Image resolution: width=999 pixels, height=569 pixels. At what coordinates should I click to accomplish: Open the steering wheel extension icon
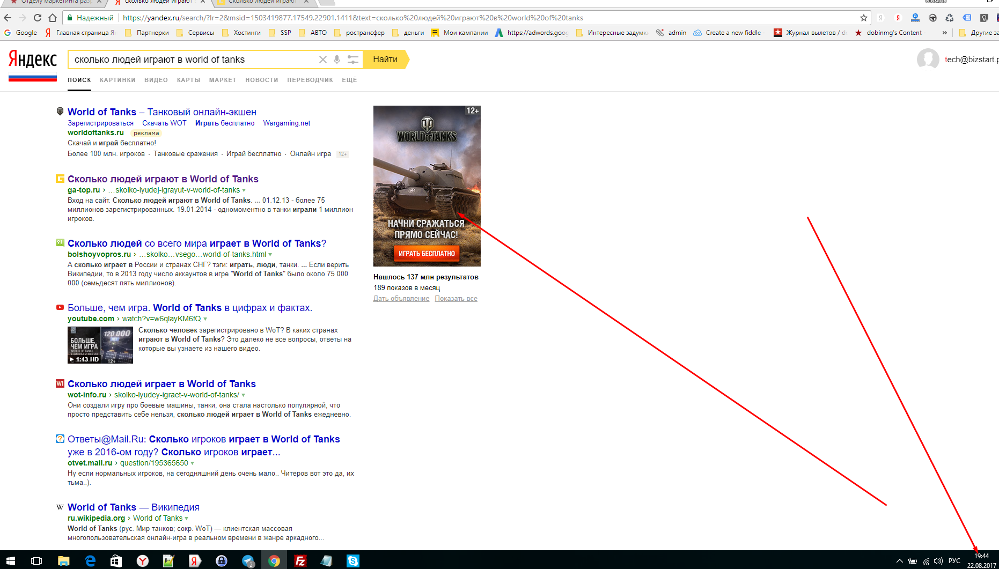click(x=932, y=18)
